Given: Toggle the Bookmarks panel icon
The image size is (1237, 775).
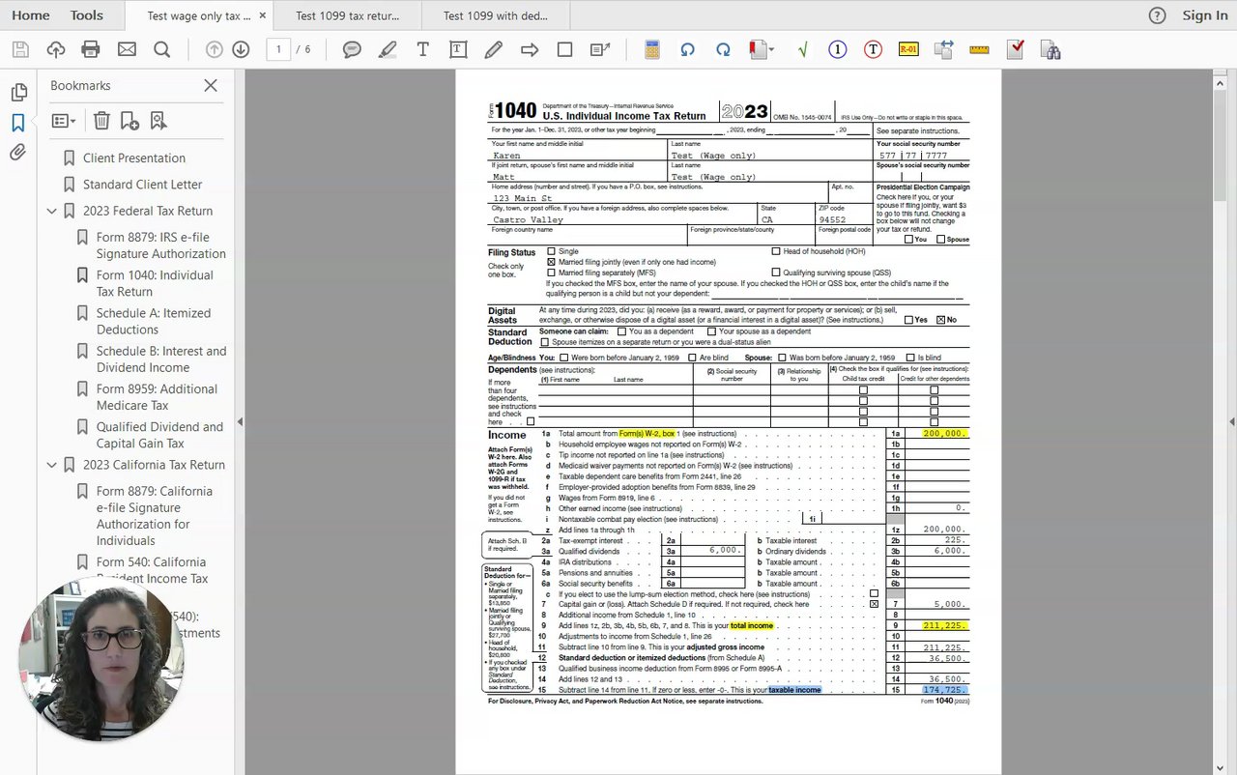Looking at the screenshot, I should (18, 123).
